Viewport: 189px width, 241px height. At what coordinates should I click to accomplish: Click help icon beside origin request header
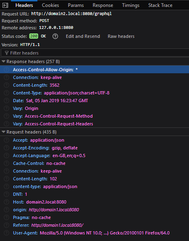click(7, 210)
